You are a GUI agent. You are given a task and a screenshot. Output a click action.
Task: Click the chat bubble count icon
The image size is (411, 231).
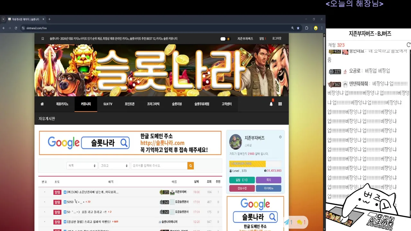(299, 222)
